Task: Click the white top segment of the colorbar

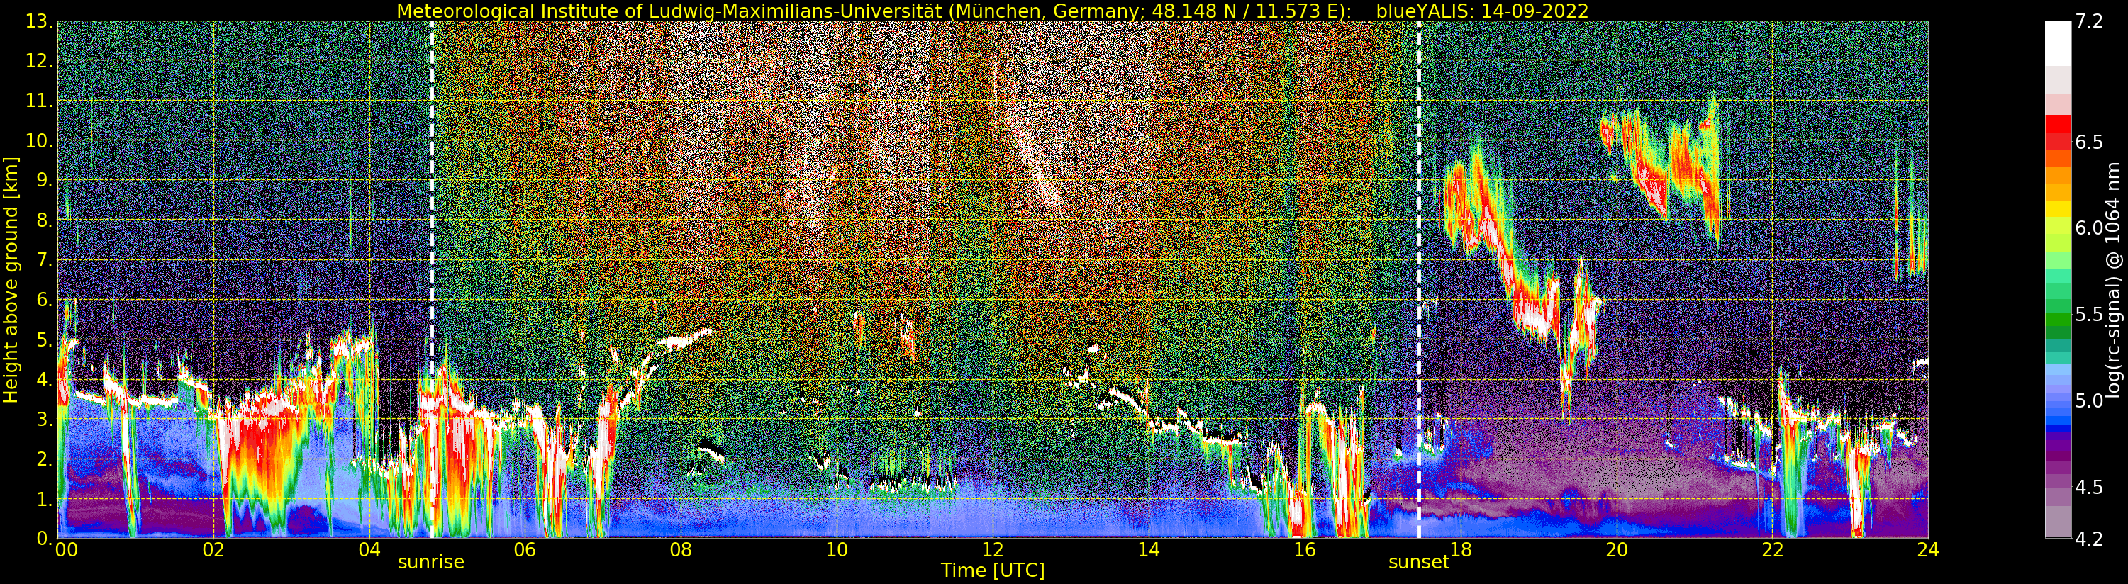Action: pyautogui.click(x=2057, y=43)
